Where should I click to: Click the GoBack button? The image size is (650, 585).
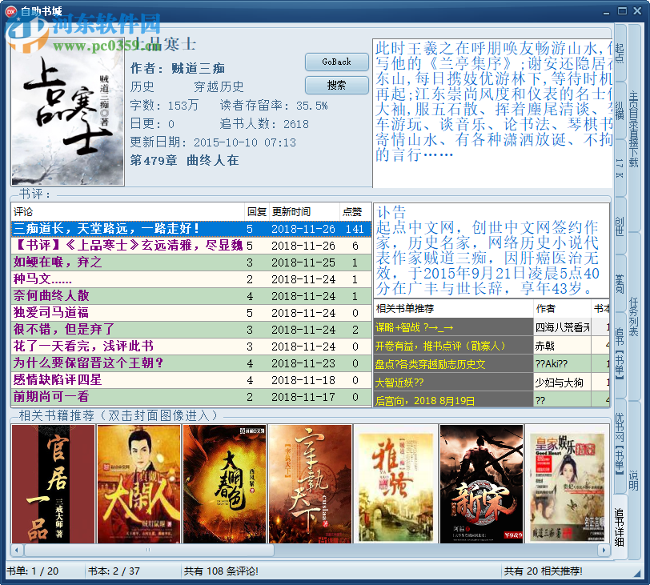click(335, 62)
